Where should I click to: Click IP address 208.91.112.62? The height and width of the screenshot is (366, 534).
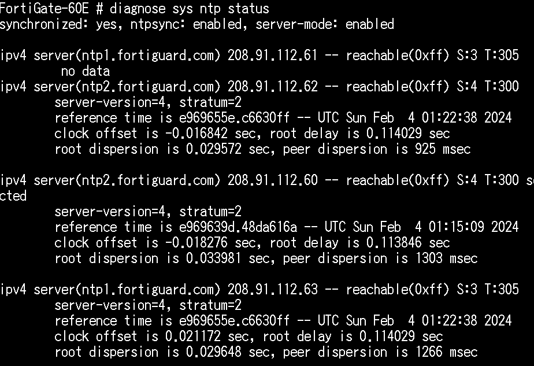(x=272, y=87)
